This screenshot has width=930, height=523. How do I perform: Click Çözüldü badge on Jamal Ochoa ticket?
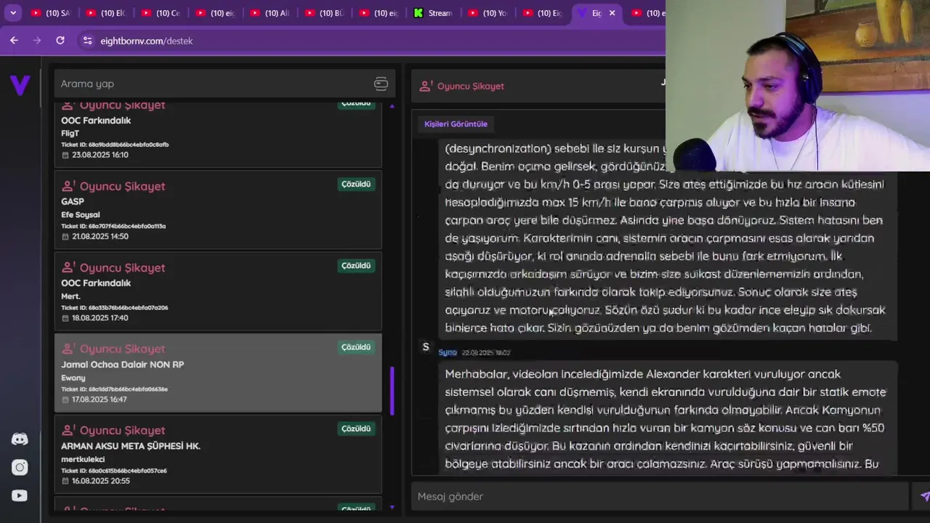click(356, 347)
